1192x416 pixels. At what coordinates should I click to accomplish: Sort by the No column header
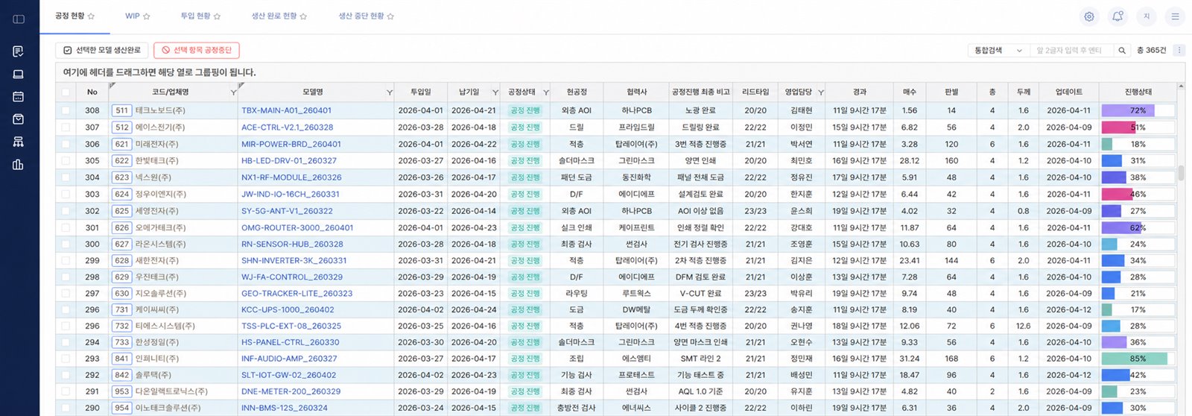[92, 92]
